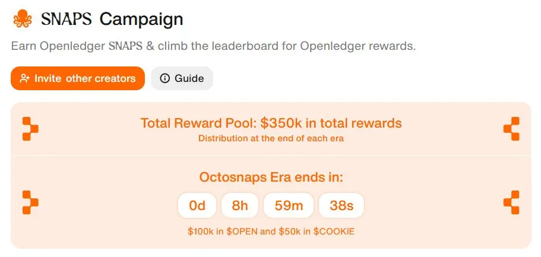The width and height of the screenshot is (541, 257).
Task: Click the SNAPS Campaign heading
Action: point(112,19)
